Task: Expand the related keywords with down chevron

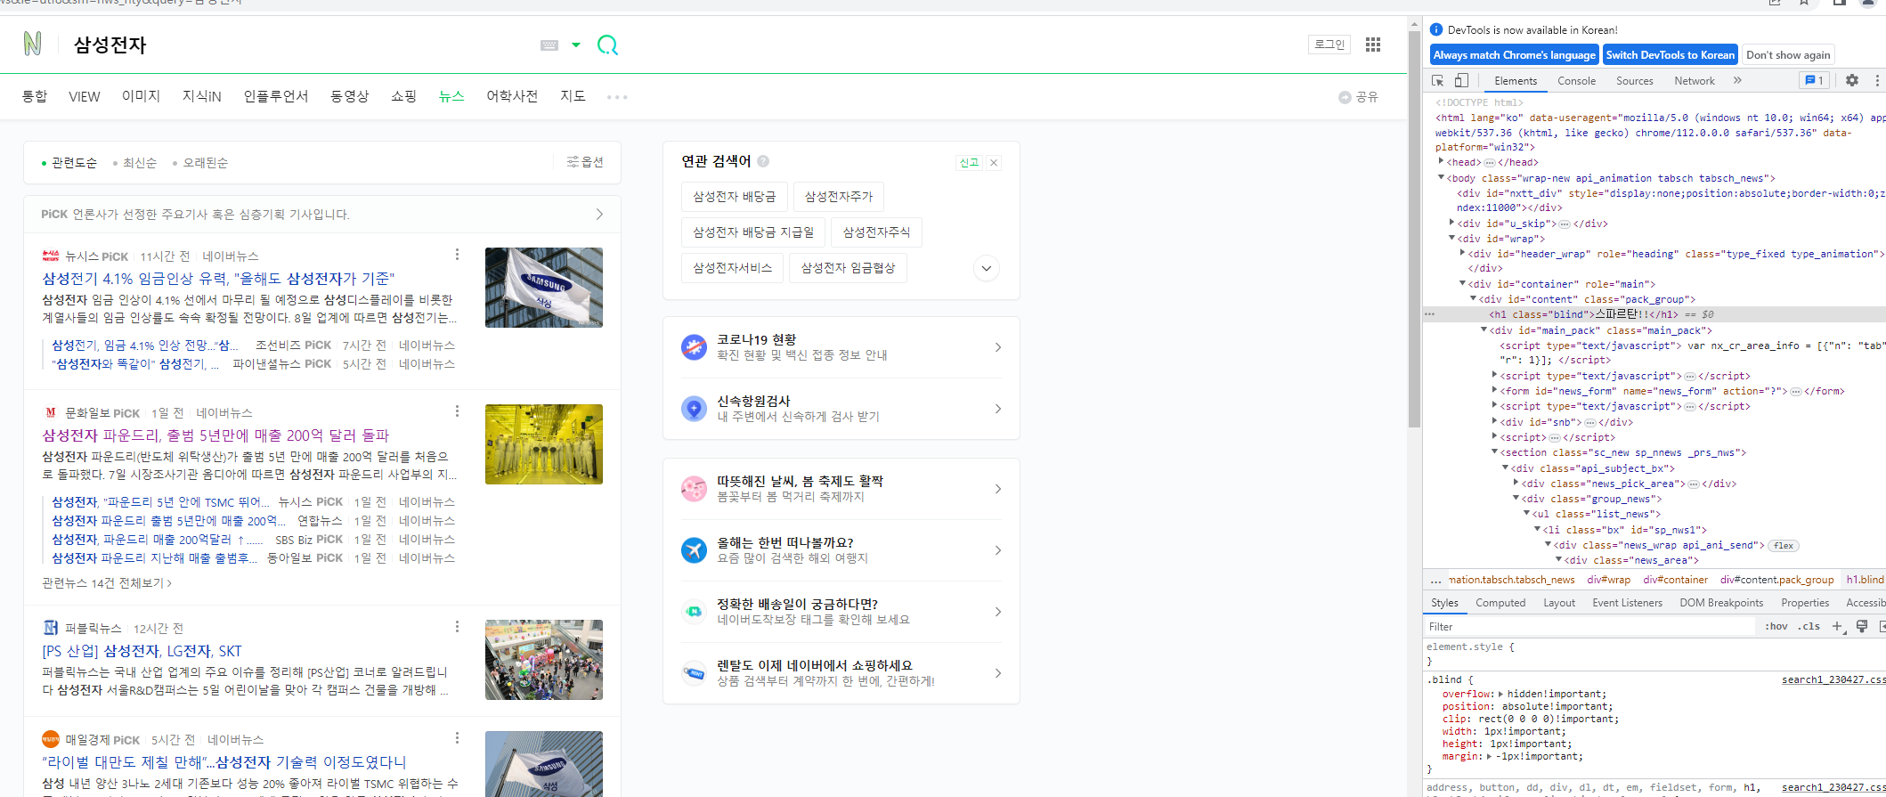Action: (986, 268)
